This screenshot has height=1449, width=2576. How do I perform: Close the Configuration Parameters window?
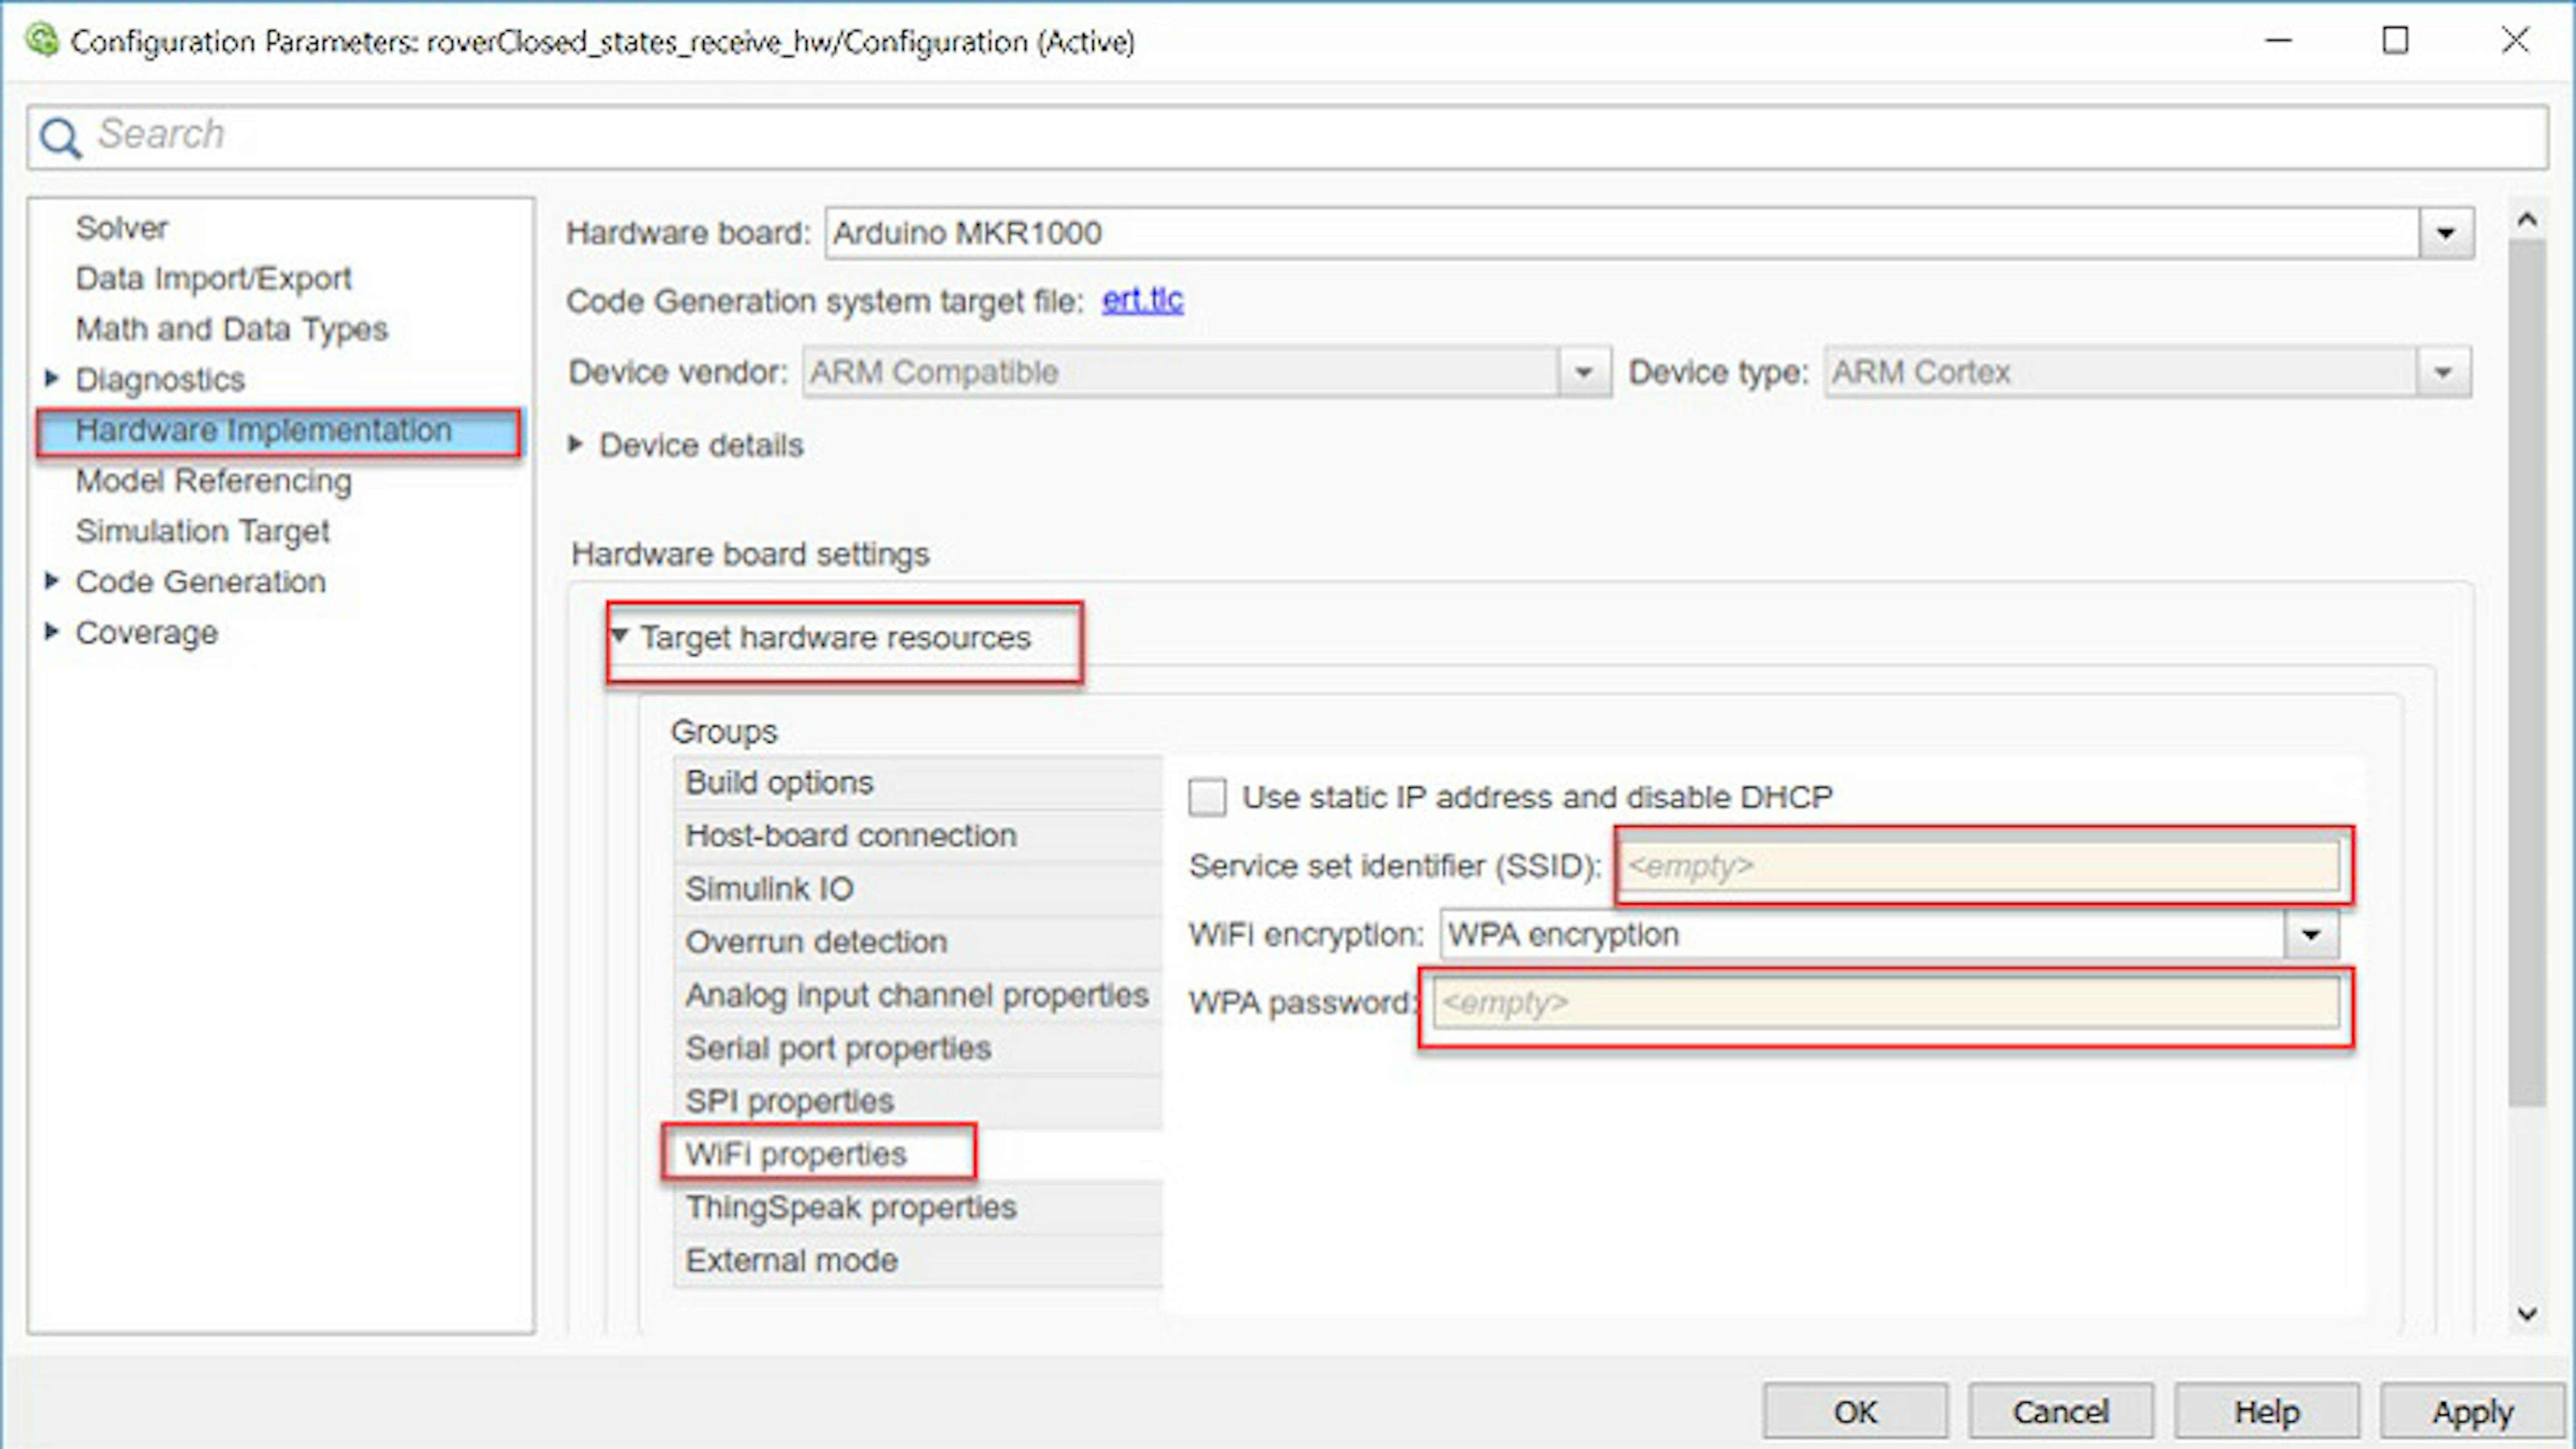2515,41
